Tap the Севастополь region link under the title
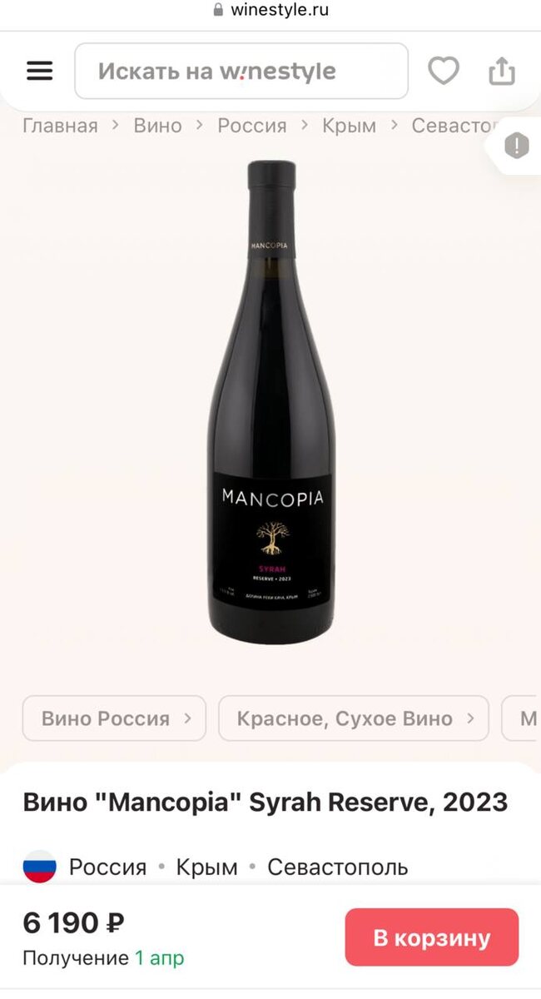 [337, 867]
